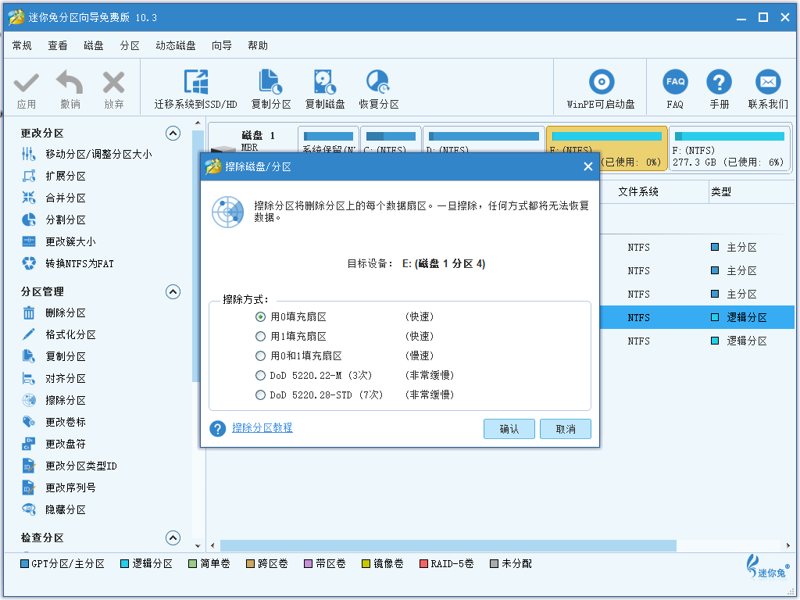Click Align Partition (对齐分区) in sidebar
The width and height of the screenshot is (800, 600).
(54, 379)
